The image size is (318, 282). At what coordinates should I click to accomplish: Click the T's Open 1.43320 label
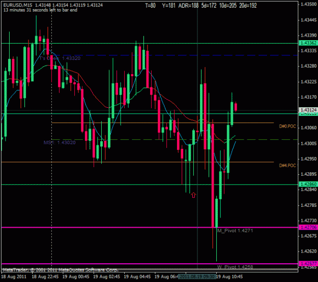(60, 58)
